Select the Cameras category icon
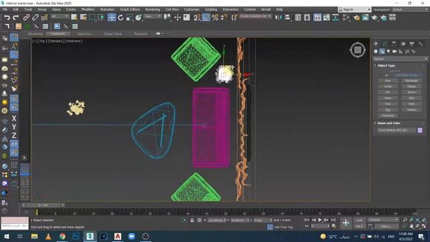The image size is (430, 242). pyautogui.click(x=394, y=51)
